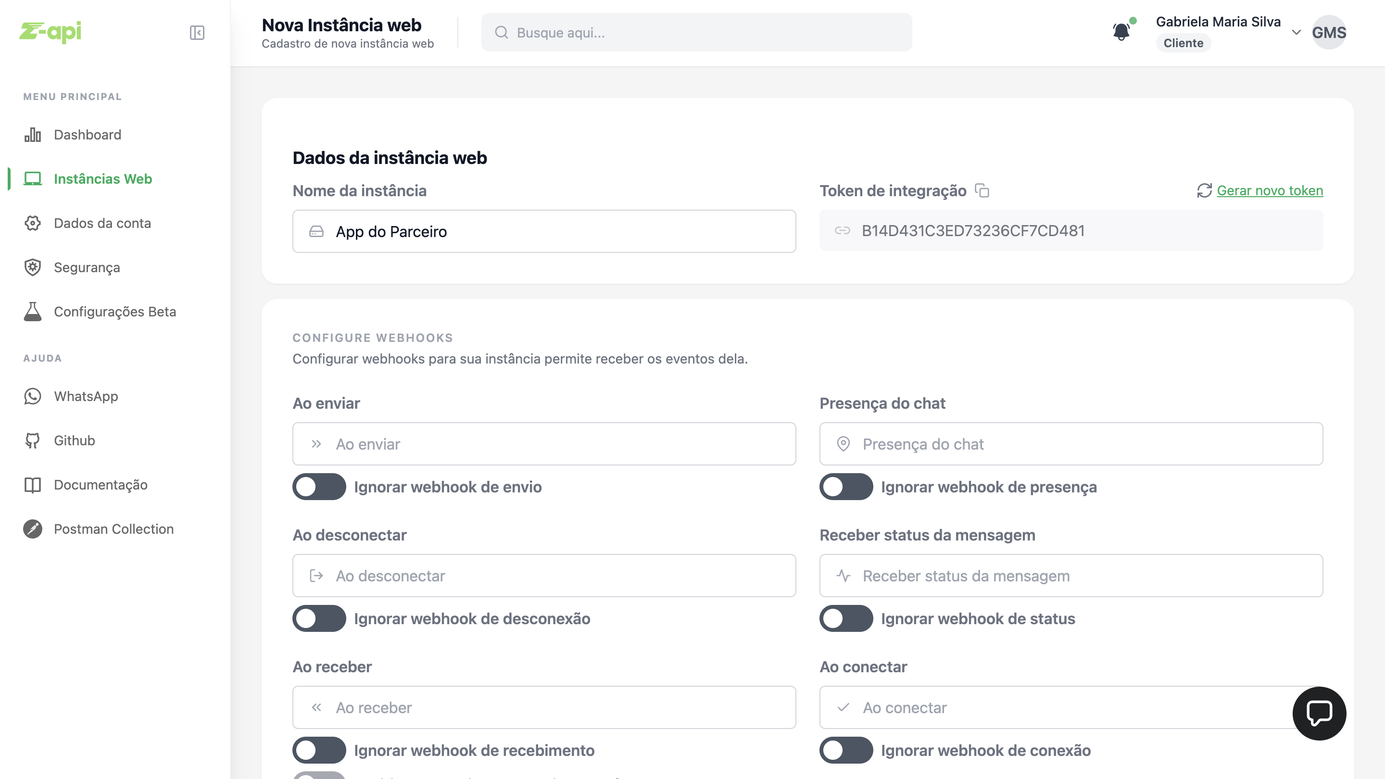Expand the user account dropdown chevron
1385x779 pixels.
pos(1297,32)
